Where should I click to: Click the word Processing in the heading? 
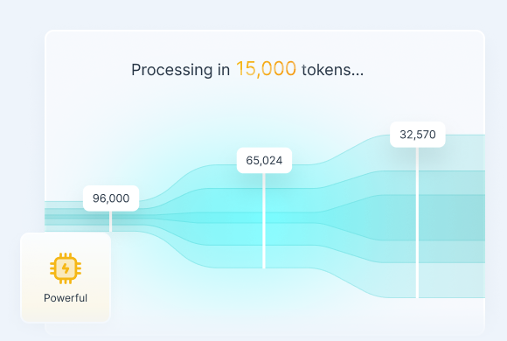click(171, 70)
